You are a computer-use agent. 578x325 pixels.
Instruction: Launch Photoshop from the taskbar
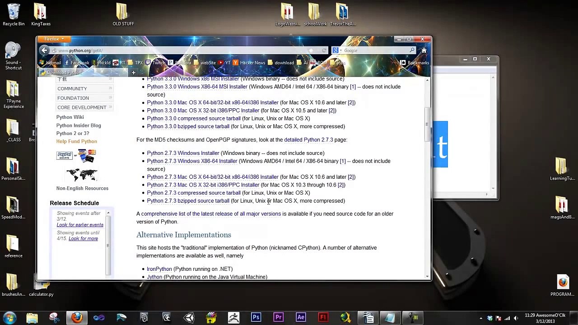256,318
